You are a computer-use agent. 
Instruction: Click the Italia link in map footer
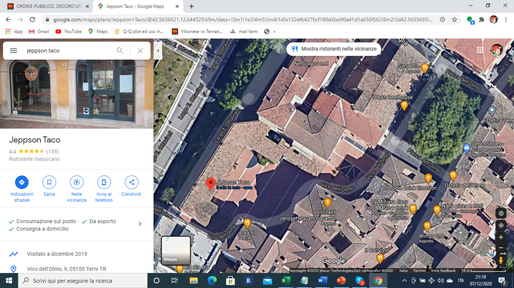403,270
